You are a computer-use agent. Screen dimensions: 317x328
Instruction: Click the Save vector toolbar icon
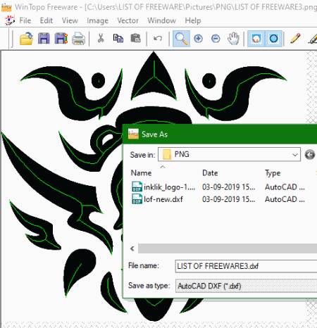click(x=61, y=39)
